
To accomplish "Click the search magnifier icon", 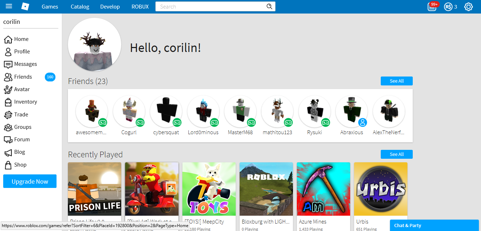I will pyautogui.click(x=269, y=6).
